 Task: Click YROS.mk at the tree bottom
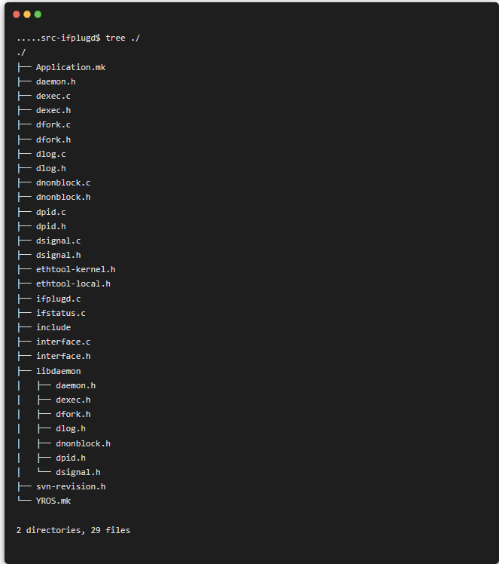53,501
